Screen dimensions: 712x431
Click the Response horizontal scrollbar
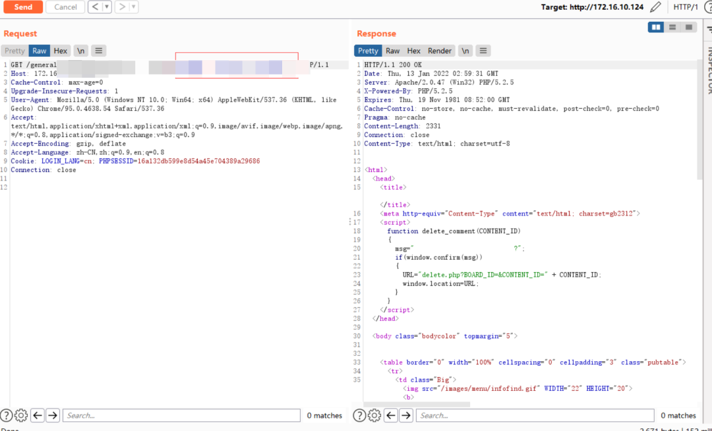(417, 404)
